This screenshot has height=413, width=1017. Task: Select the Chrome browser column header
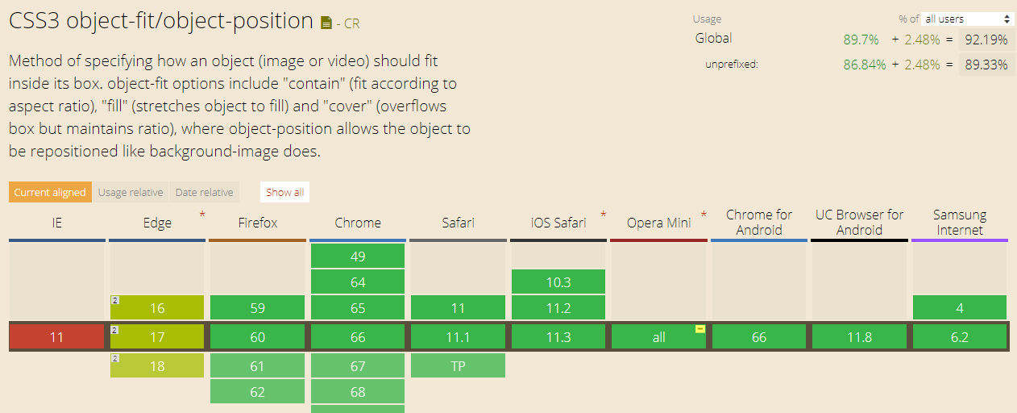pos(358,223)
